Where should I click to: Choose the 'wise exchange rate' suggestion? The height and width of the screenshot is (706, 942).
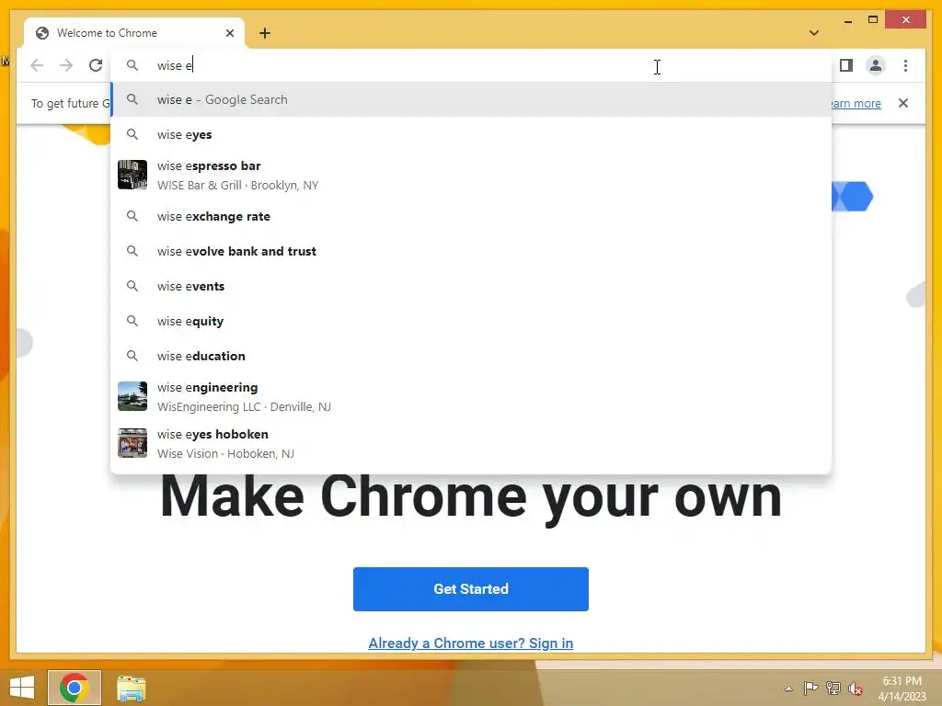click(x=471, y=216)
